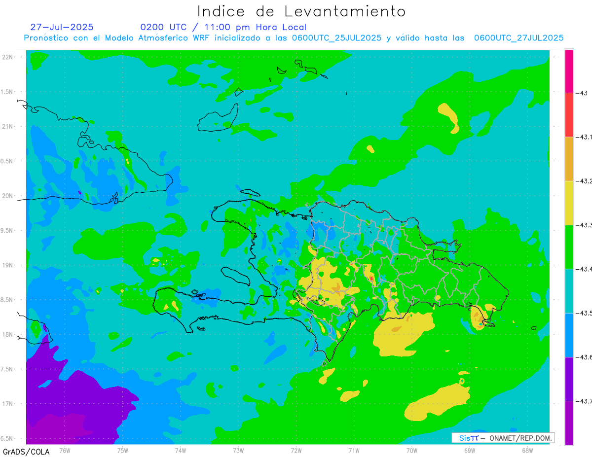Click the longitude label "74W"
The image size is (592, 457).
coord(180,450)
